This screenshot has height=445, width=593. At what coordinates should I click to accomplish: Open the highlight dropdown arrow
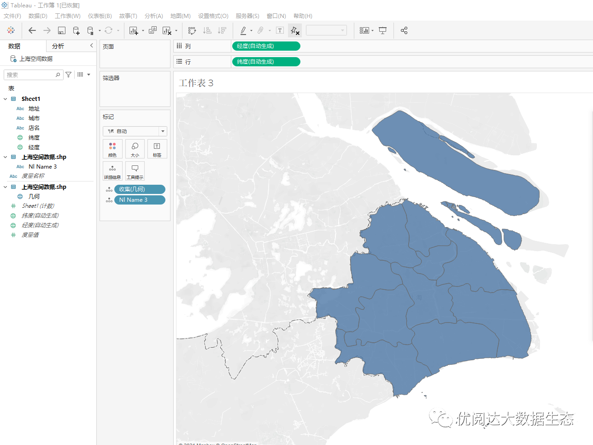(x=251, y=31)
